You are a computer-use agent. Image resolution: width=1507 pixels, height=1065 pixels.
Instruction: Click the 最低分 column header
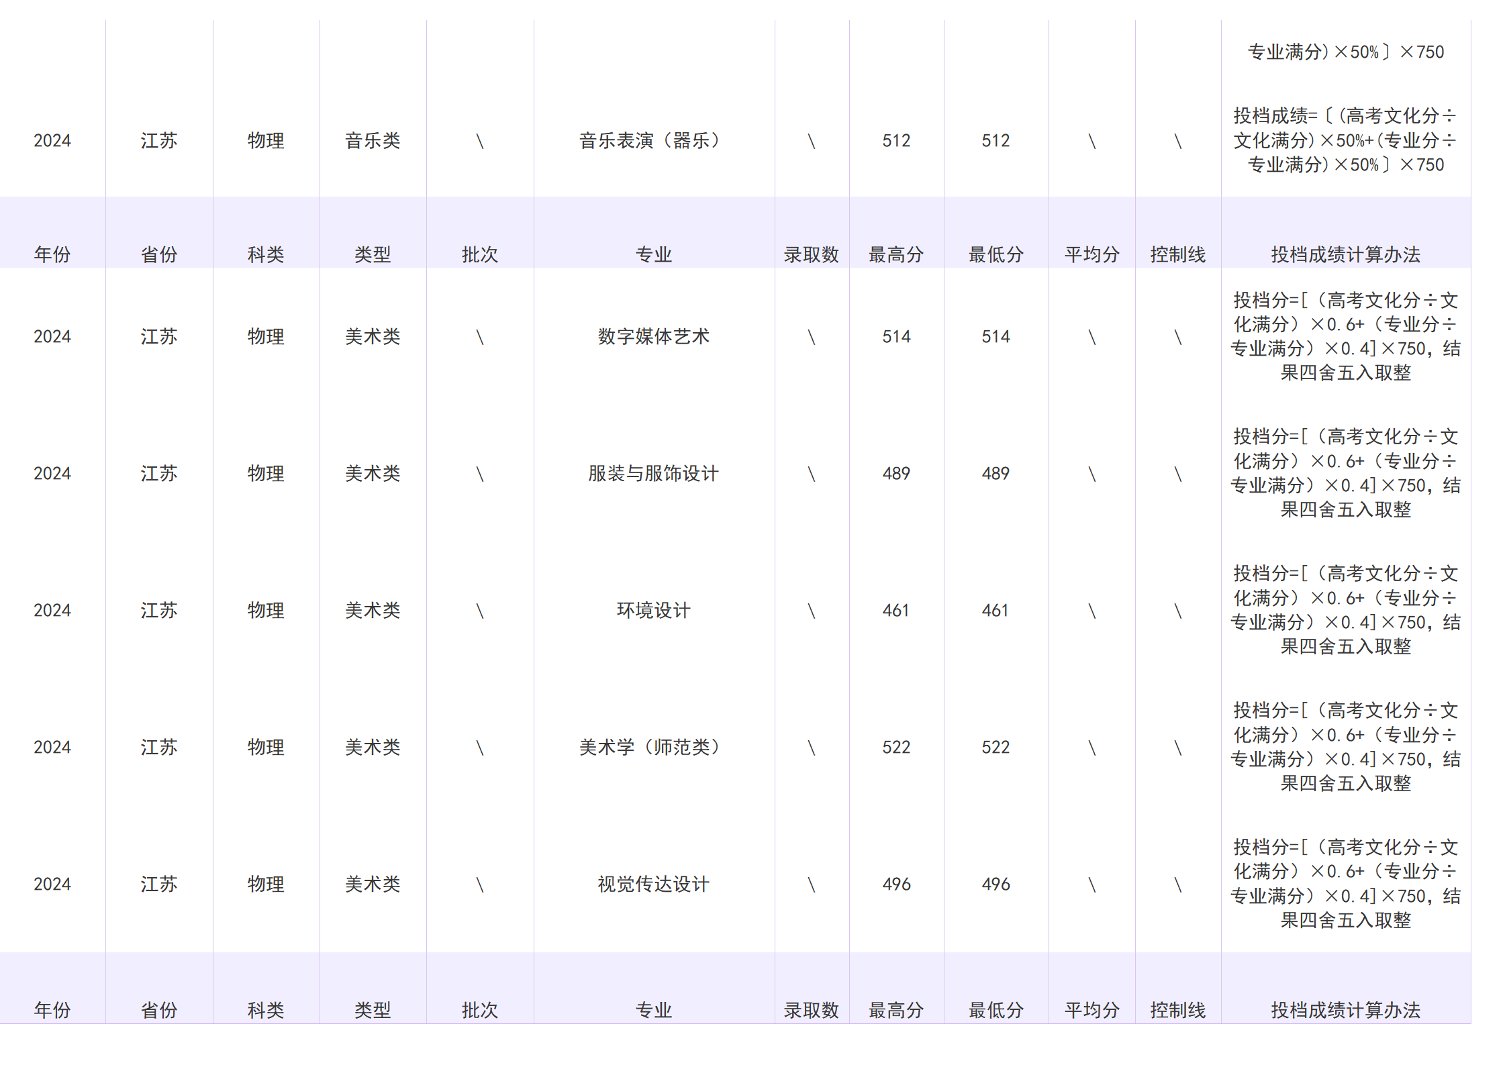point(995,254)
